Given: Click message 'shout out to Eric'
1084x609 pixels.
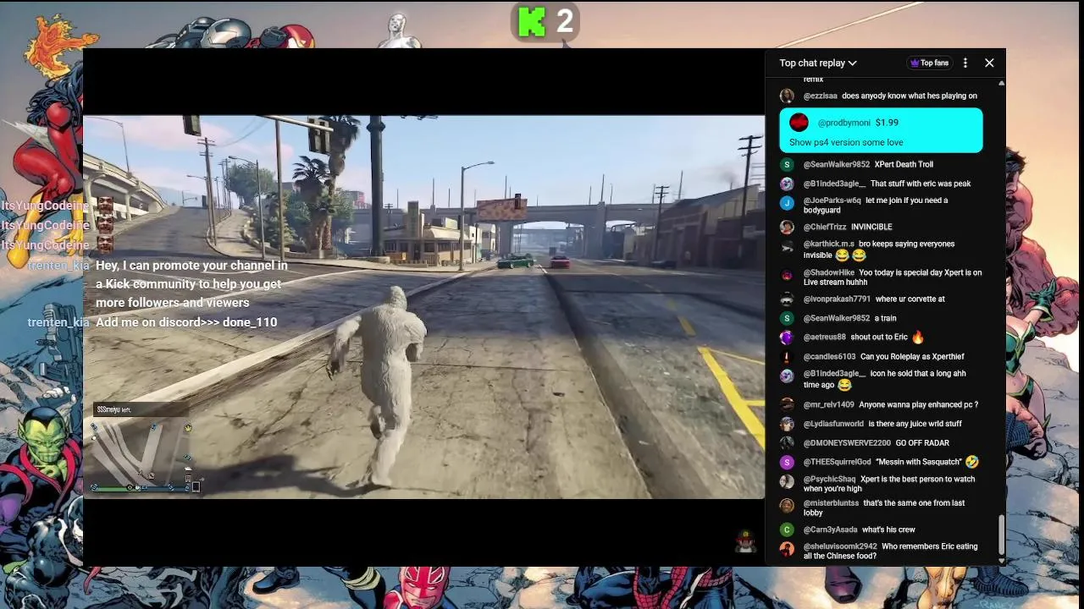Looking at the screenshot, I should point(879,337).
